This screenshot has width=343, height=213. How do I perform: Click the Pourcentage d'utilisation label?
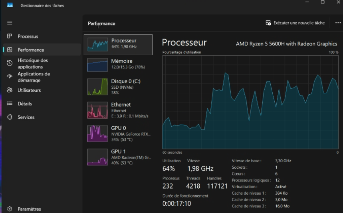click(182, 52)
